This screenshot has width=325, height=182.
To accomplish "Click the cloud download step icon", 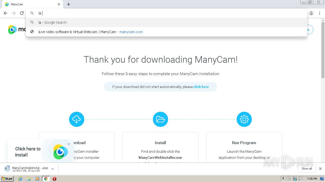I will (x=76, y=119).
